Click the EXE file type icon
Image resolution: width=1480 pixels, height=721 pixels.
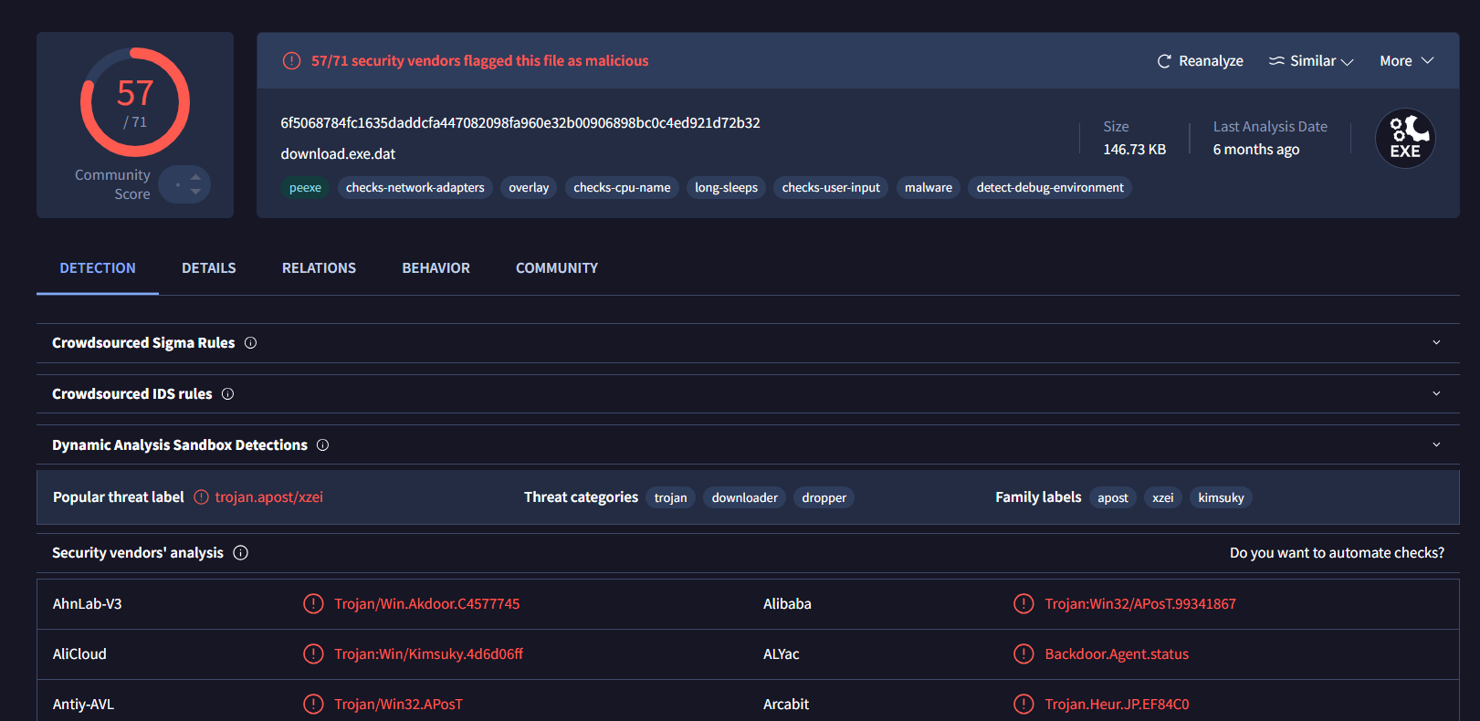1405,139
